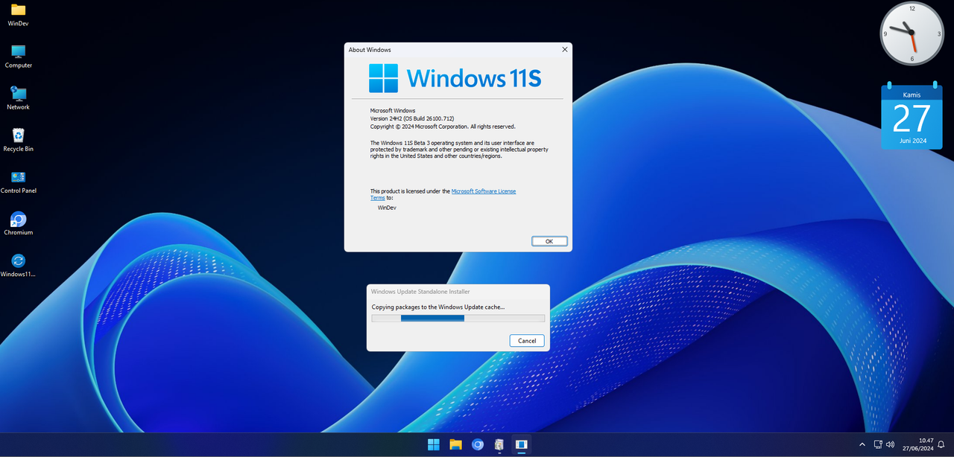Cancel the Windows Update Standalone Installer
This screenshot has height=457, width=954.
pos(527,340)
